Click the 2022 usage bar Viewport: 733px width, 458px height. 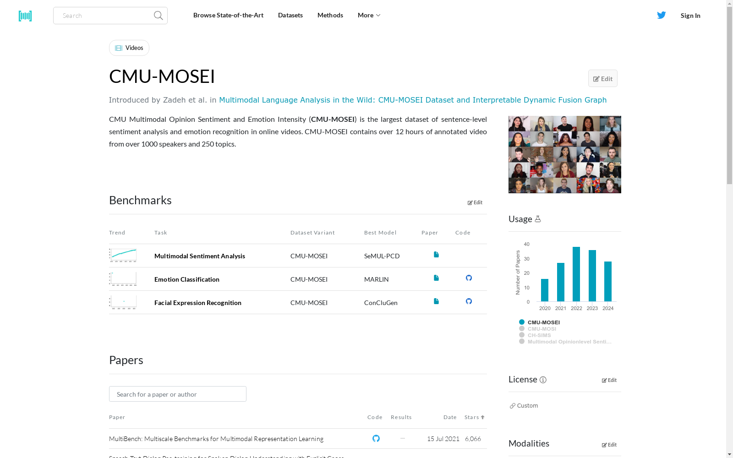(x=576, y=274)
